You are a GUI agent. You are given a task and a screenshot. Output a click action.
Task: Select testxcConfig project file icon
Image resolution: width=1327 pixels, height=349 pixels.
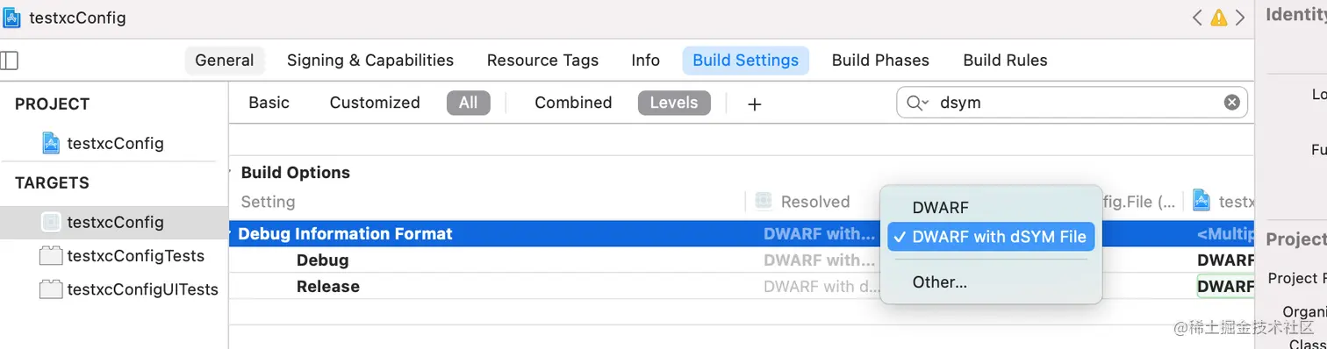51,143
